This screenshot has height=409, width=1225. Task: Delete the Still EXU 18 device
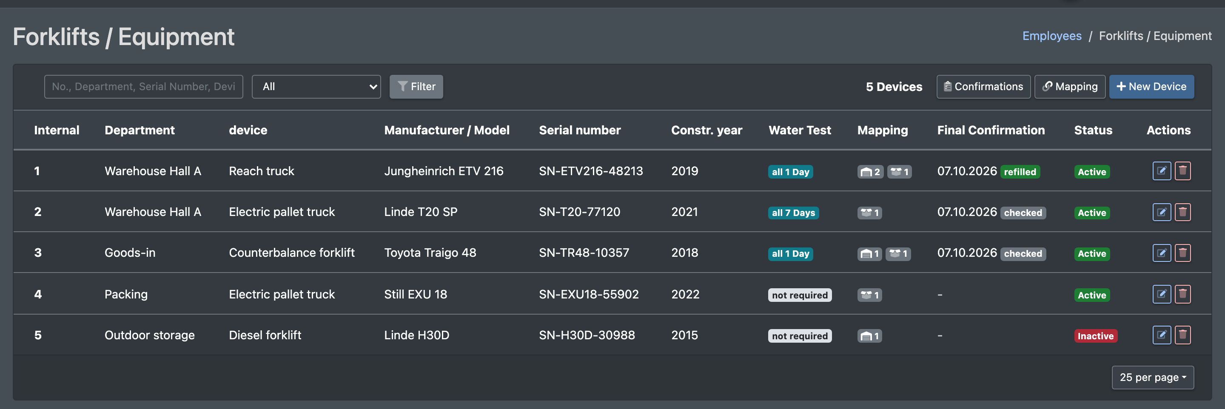pyautogui.click(x=1182, y=294)
